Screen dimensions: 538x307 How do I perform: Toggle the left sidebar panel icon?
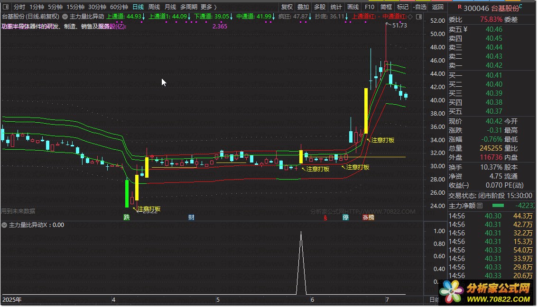point(6,7)
